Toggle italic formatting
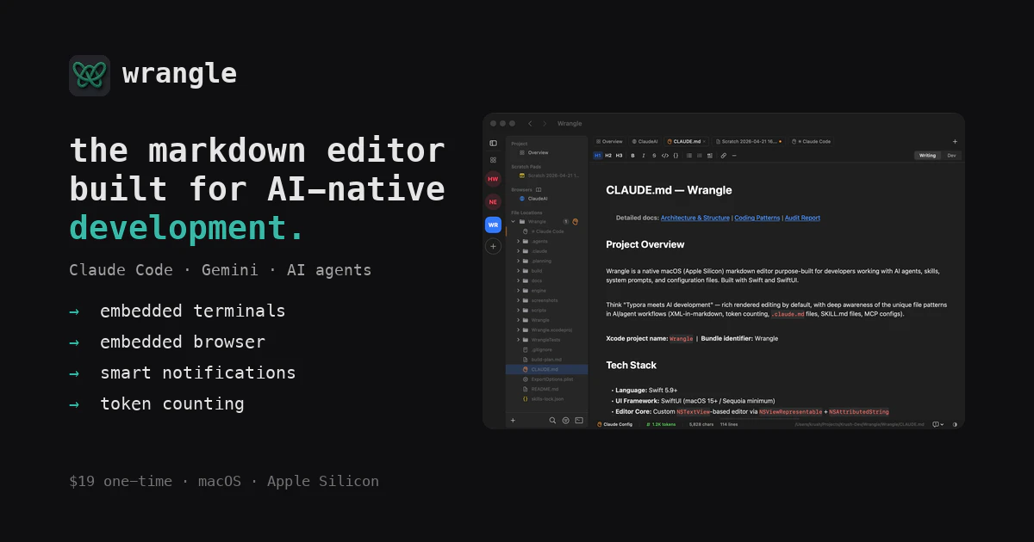Image resolution: width=1034 pixels, height=542 pixels. coord(644,156)
